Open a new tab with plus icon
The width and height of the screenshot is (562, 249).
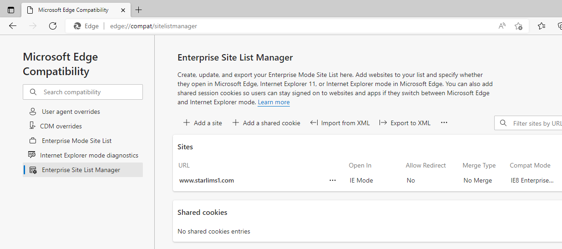tap(139, 10)
